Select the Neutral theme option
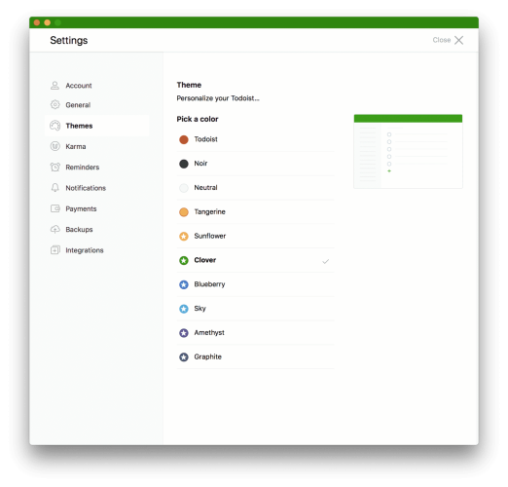This screenshot has width=508, height=487. click(256, 188)
